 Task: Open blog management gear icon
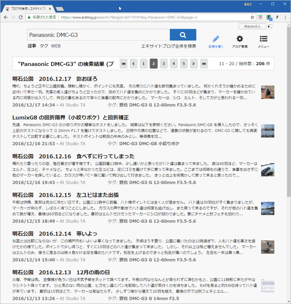240,41
